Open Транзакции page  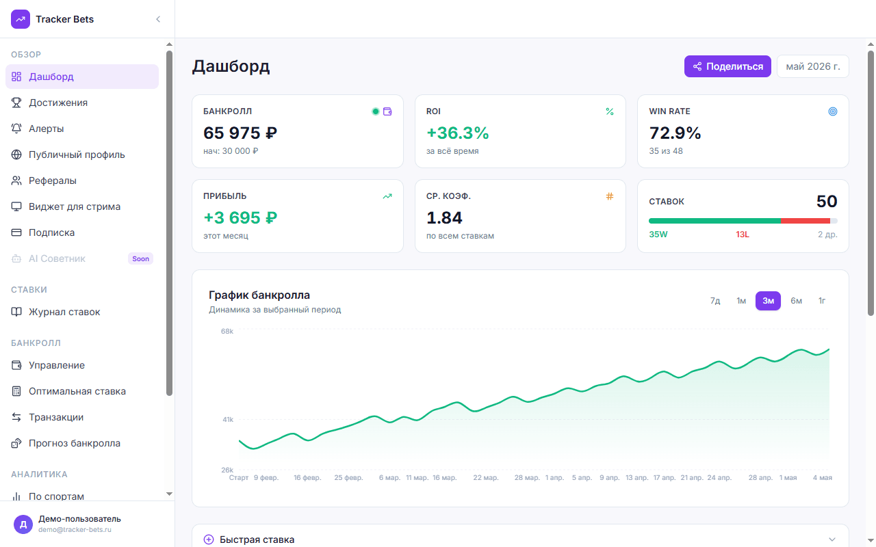point(82,417)
